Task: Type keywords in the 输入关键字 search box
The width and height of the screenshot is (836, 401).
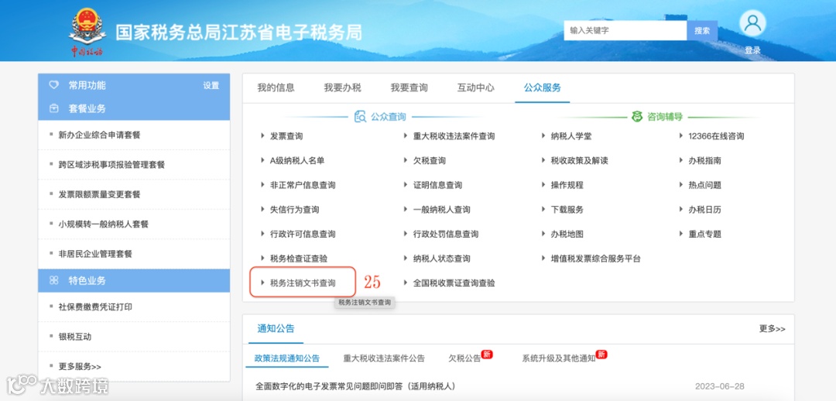Action: click(625, 31)
